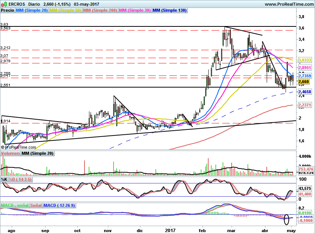The image size is (315, 234).
Task: Click the MACD (12 26 9) label
Action: point(58,205)
